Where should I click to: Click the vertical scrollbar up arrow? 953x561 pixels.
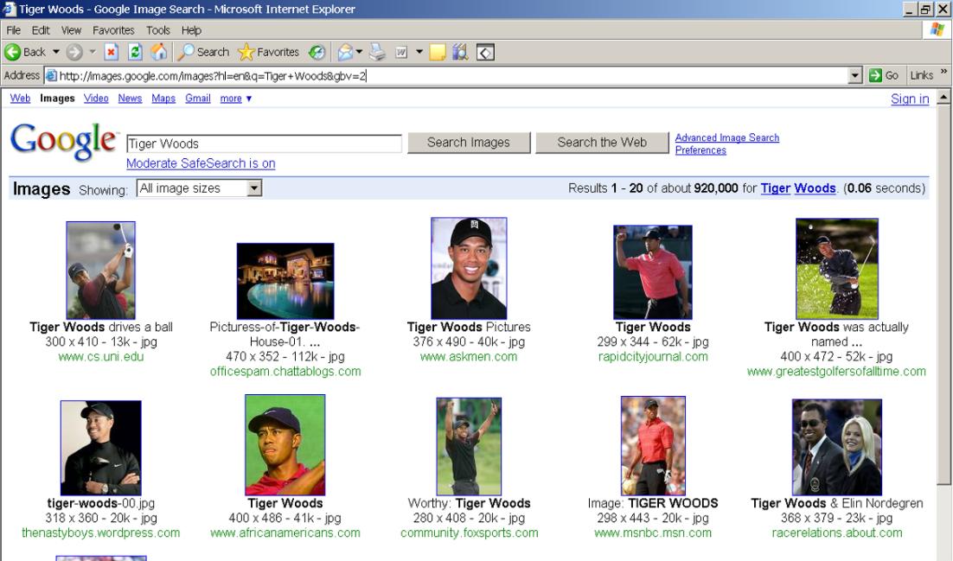(943, 97)
